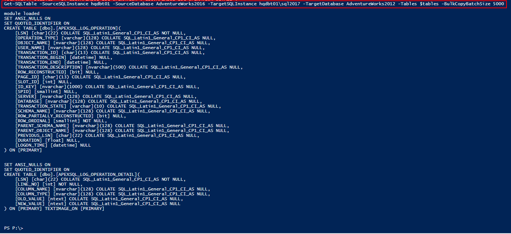
Task: Click the [DURATION] float column line
Action: [x=47, y=140]
